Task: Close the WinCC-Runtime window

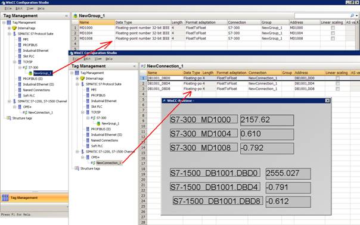Action: (x=328, y=101)
